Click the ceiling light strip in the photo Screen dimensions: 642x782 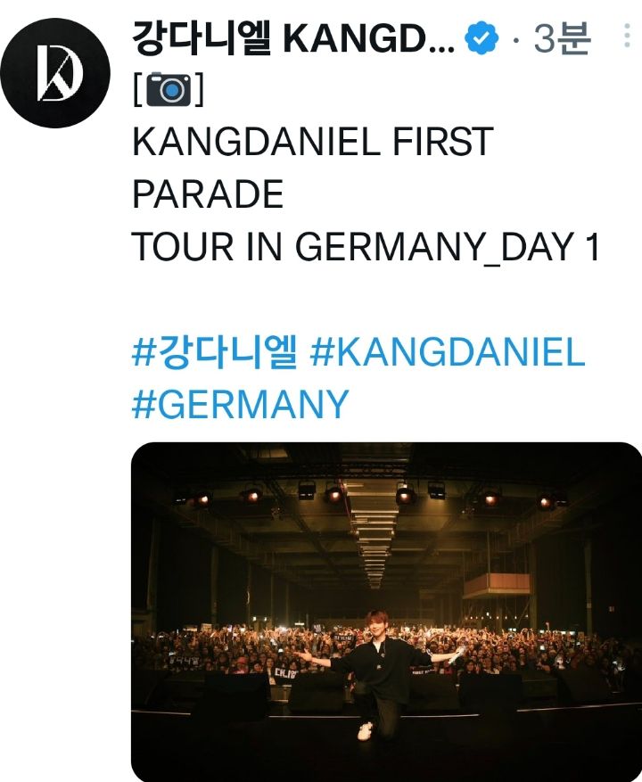point(374,535)
